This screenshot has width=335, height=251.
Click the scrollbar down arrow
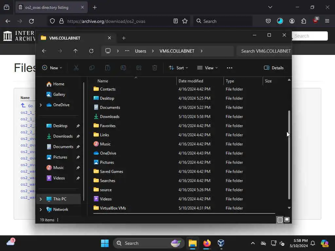coord(289,208)
